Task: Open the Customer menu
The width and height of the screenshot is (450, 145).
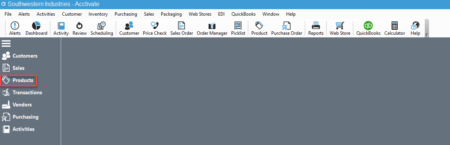Action: pyautogui.click(x=72, y=14)
